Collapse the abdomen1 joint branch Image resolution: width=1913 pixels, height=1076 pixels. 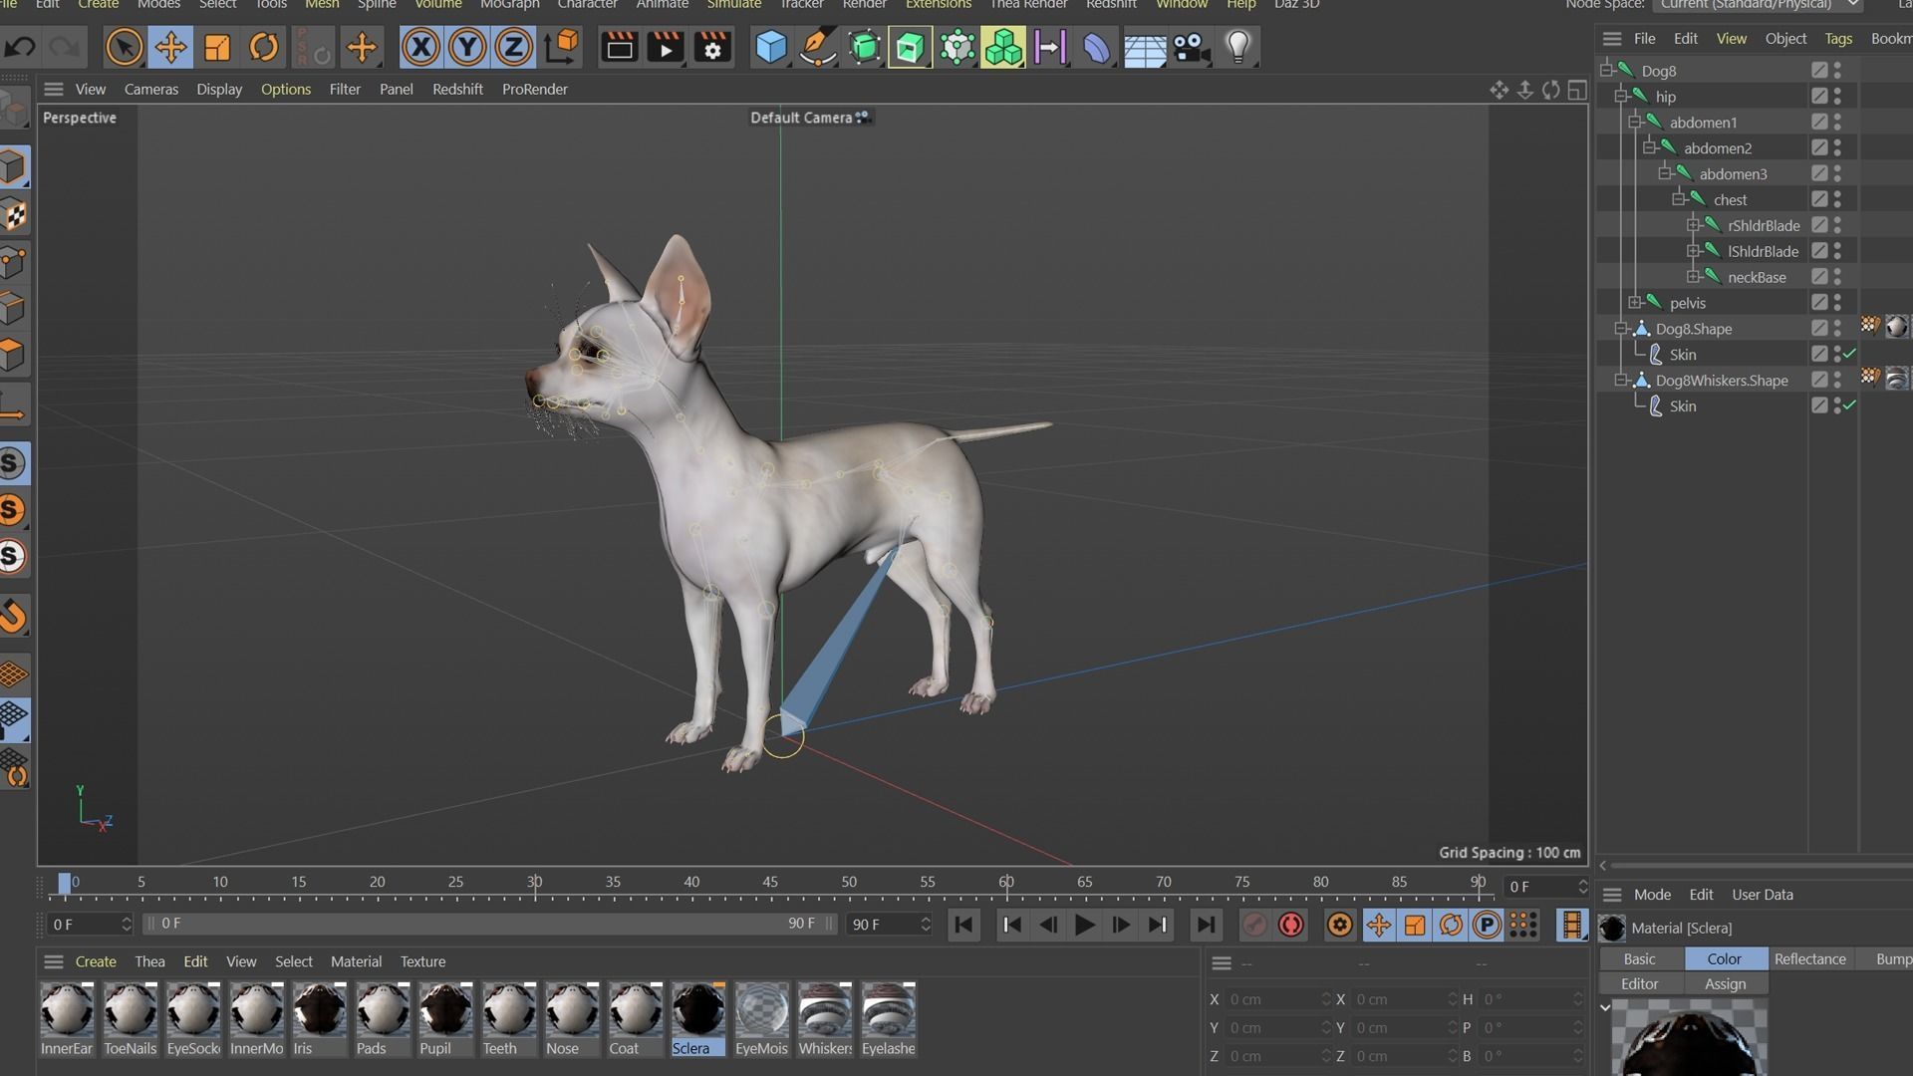(1635, 122)
